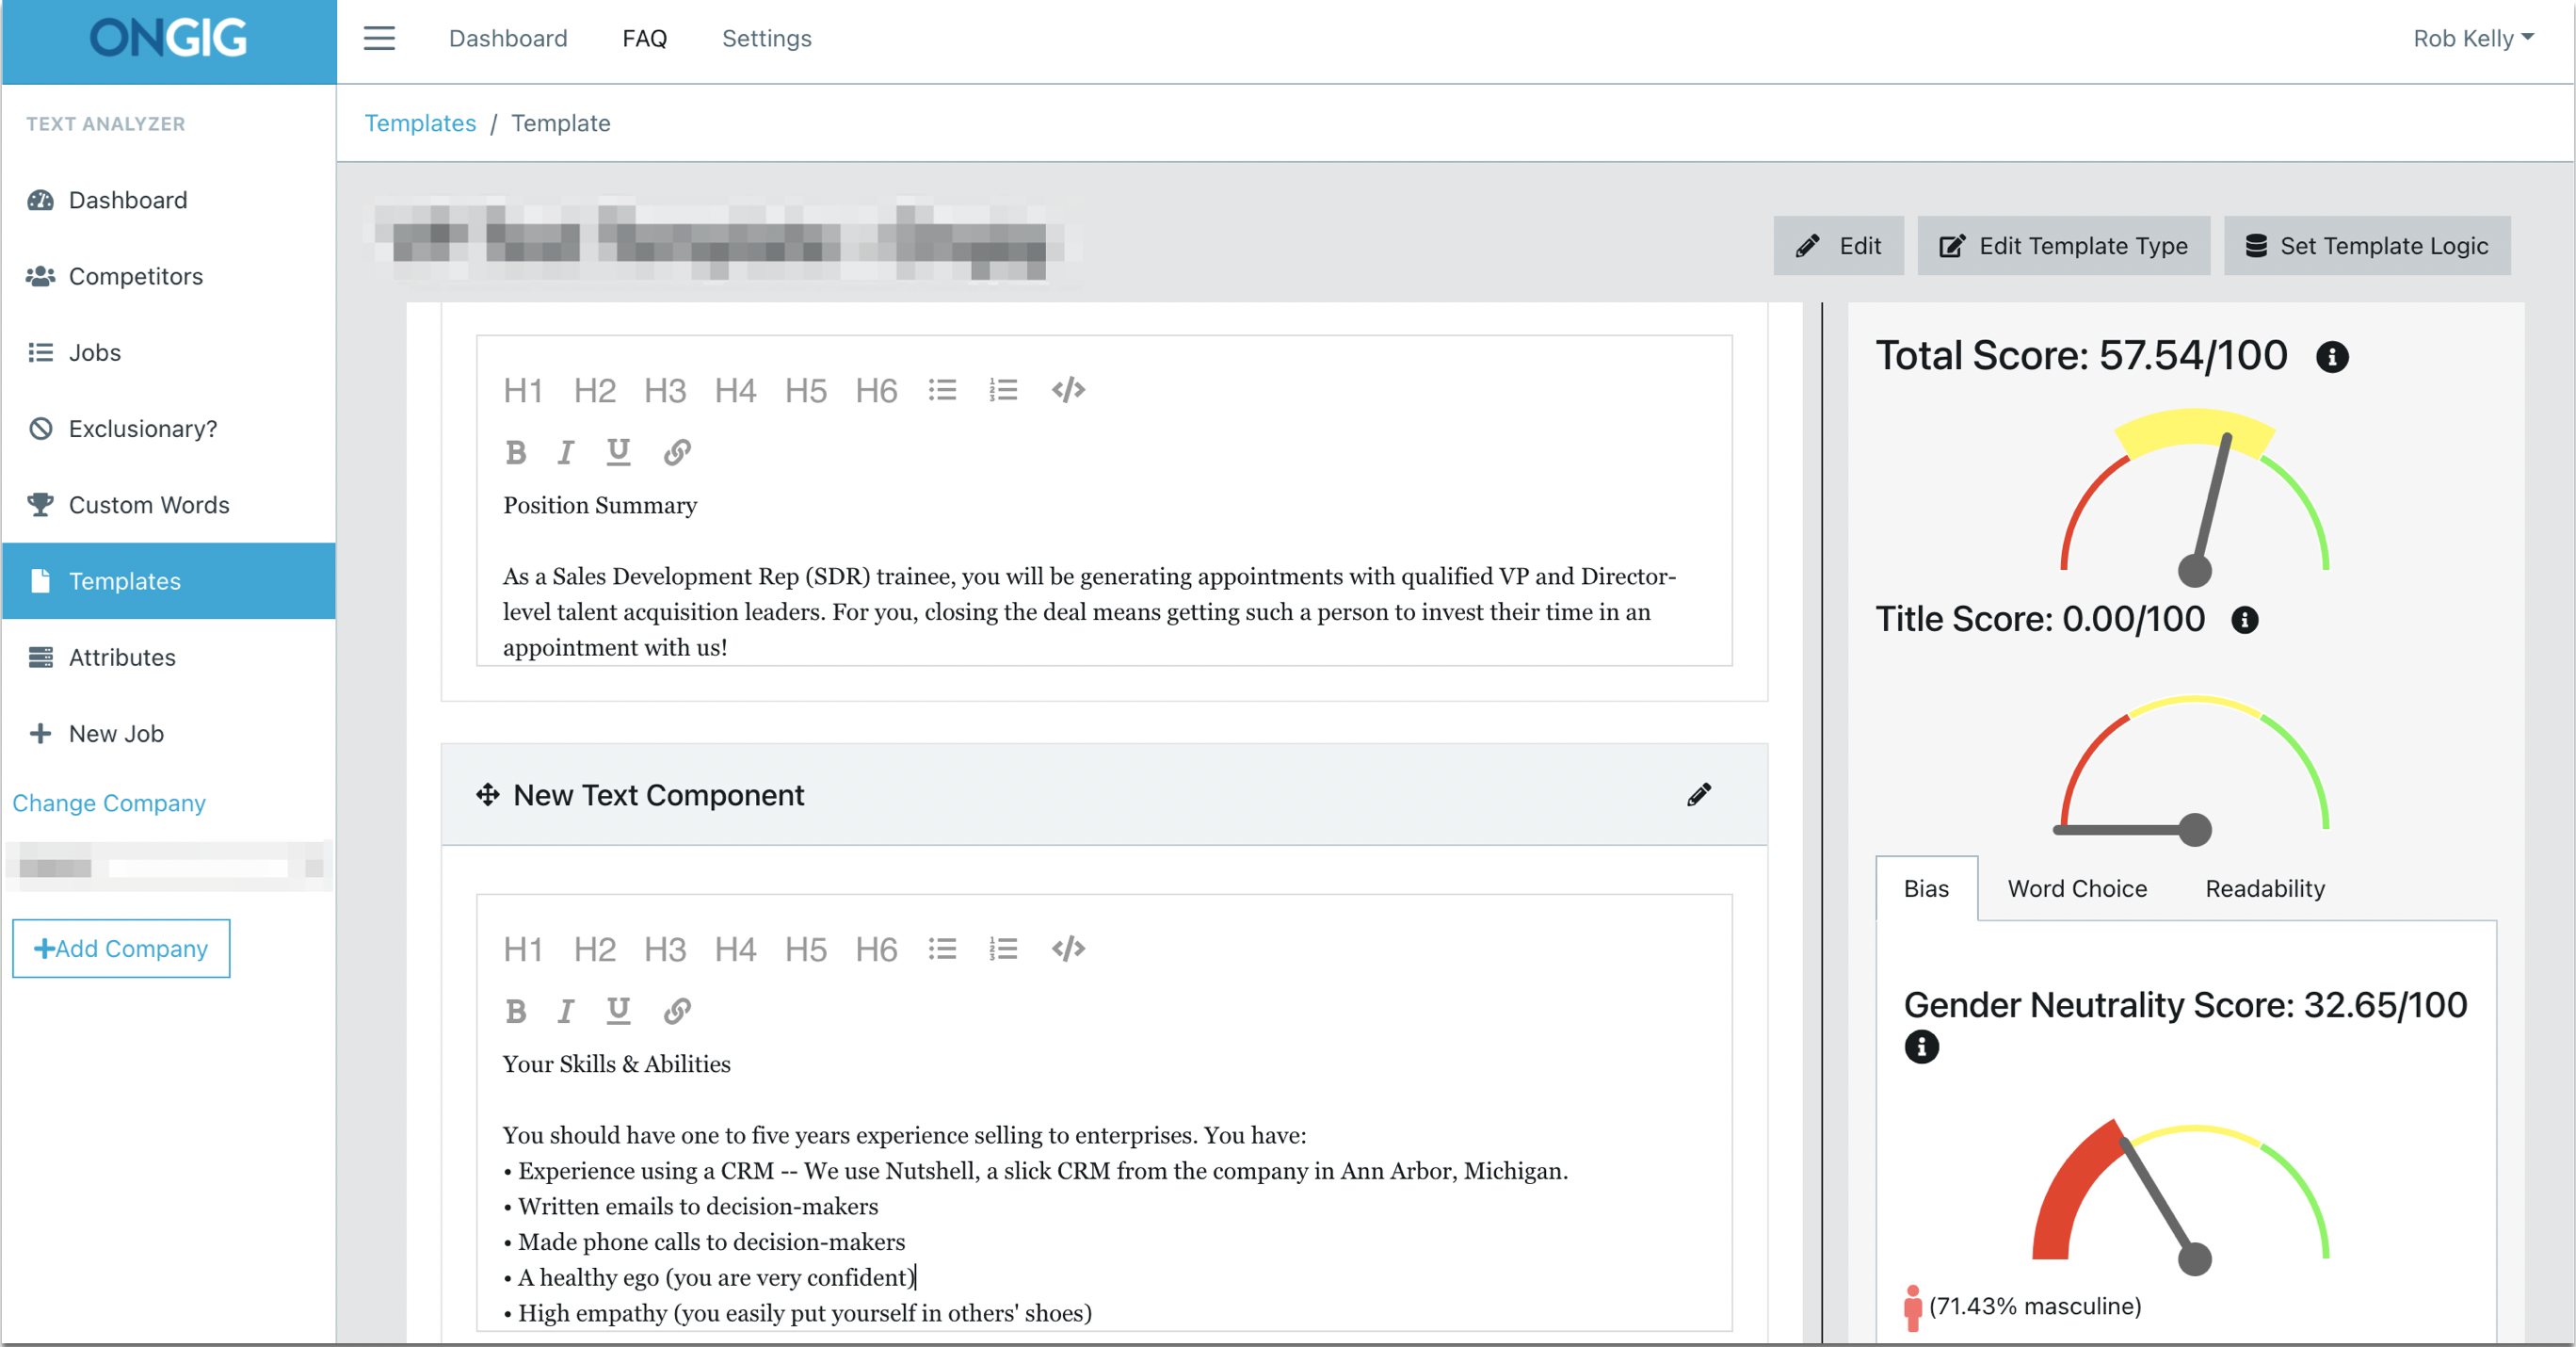The width and height of the screenshot is (2576, 1347).
Task: Select the Bias analysis tab
Action: pyautogui.click(x=1925, y=886)
